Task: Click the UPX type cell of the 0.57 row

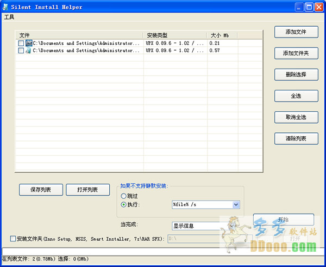Action: point(174,51)
